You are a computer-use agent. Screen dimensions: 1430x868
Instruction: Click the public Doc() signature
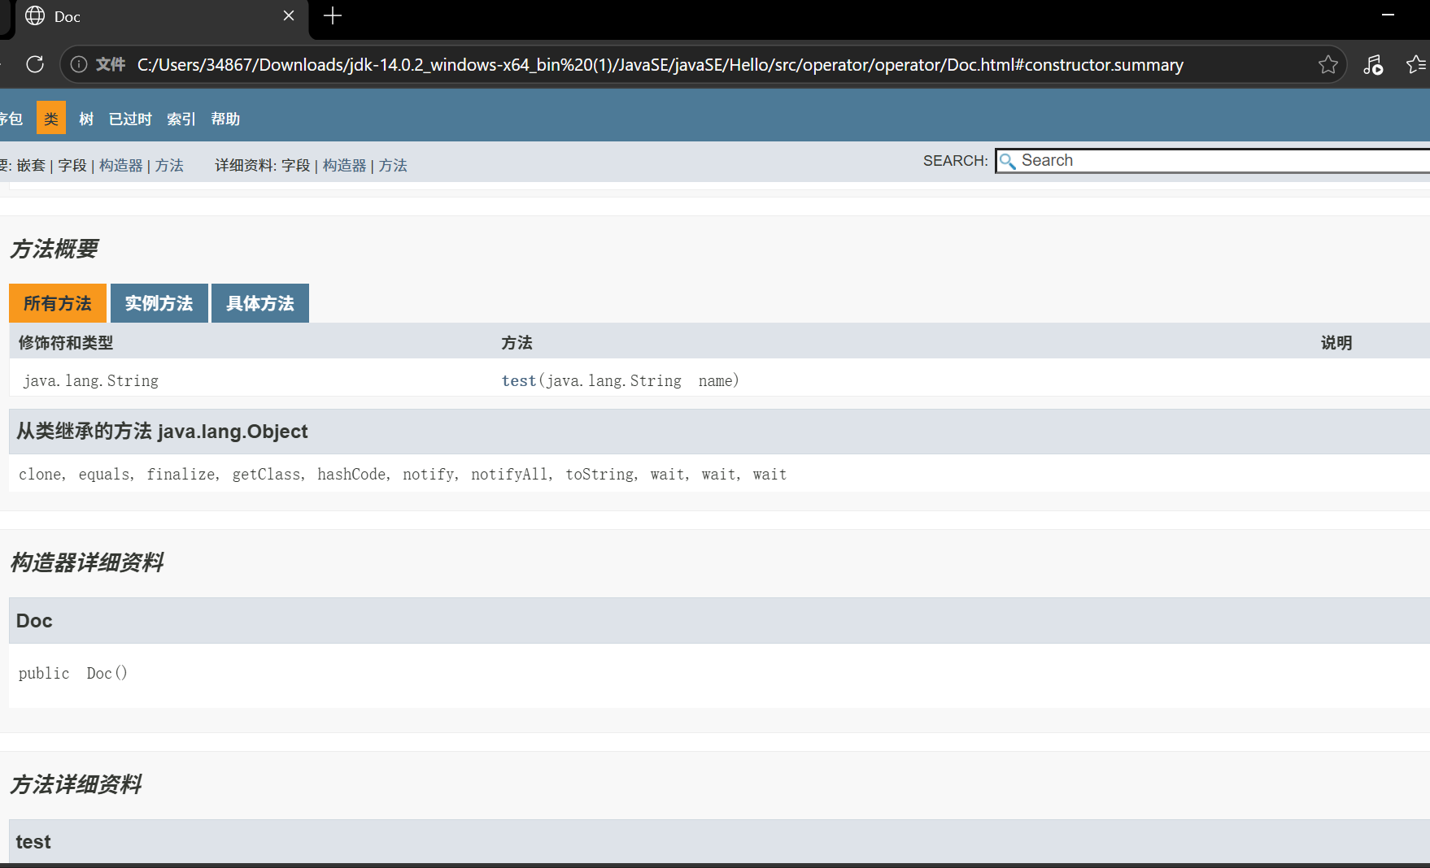tap(73, 673)
